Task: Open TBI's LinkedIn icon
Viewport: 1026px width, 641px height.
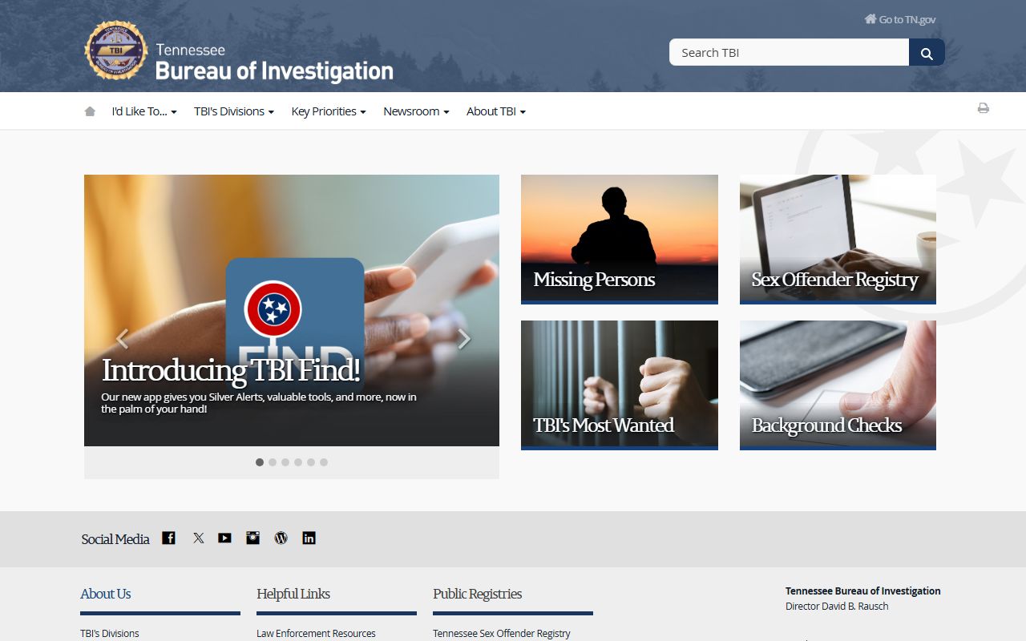Action: coord(309,538)
